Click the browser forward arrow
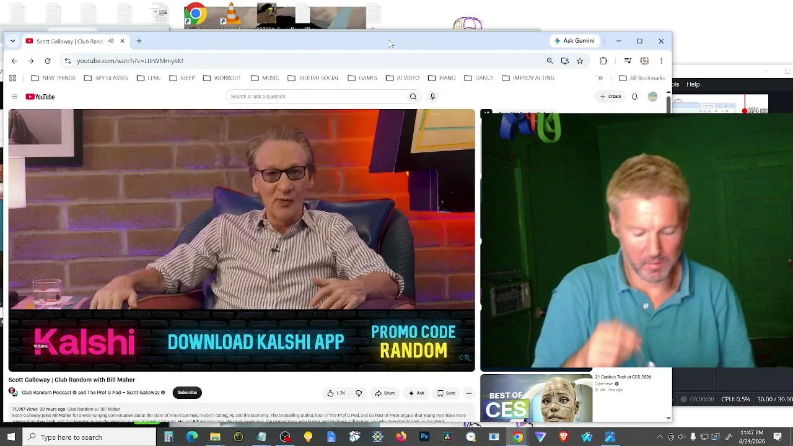793x446 pixels. 30,61
